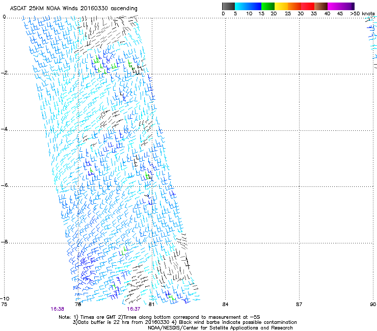Click the NOAA/NESDIS credit line

click(220, 327)
